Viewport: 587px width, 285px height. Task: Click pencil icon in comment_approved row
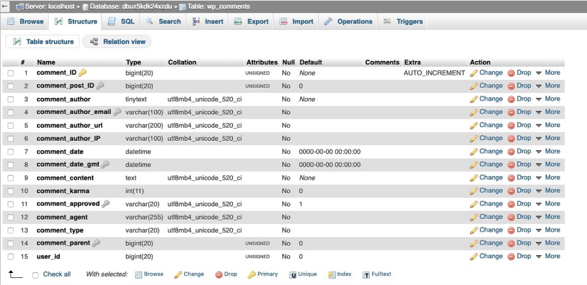(x=474, y=204)
